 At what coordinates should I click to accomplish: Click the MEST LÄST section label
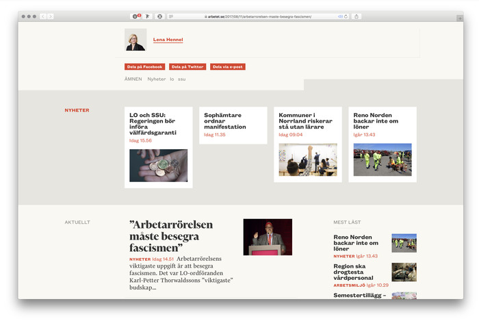[x=347, y=222]
